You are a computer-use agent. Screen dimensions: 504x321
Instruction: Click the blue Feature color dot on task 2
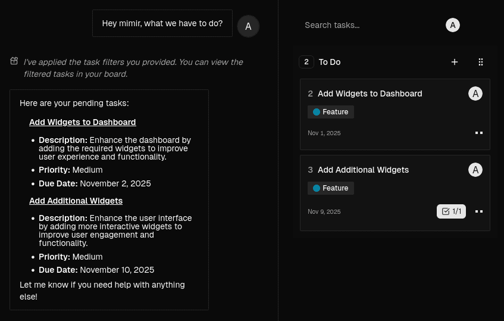317,112
